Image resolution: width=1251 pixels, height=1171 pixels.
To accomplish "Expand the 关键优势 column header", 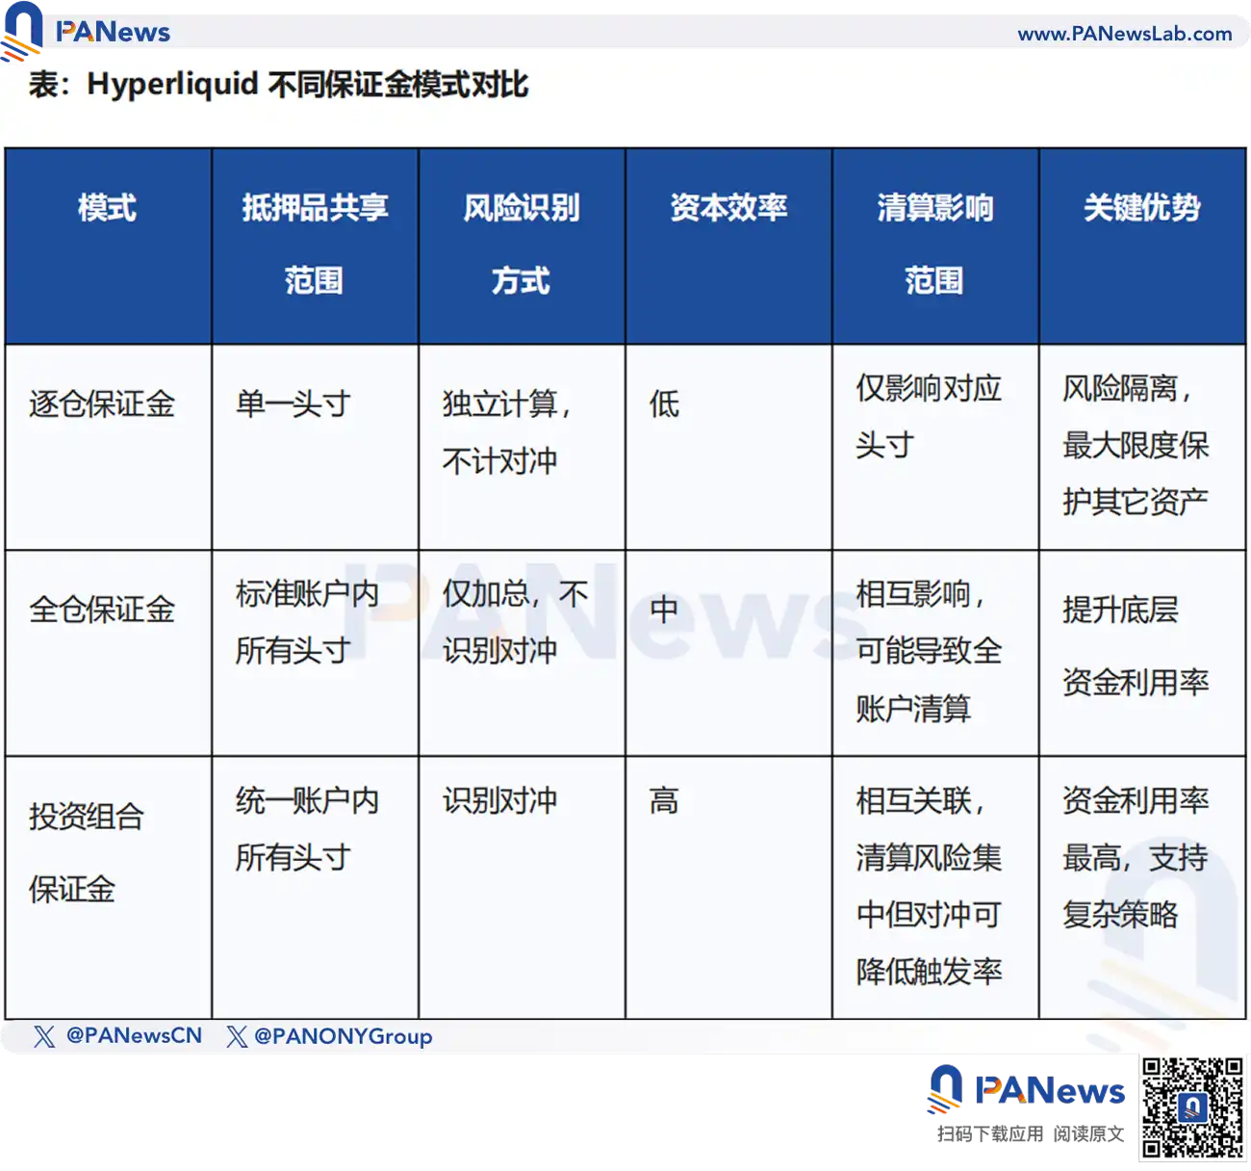I will coord(1141,208).
